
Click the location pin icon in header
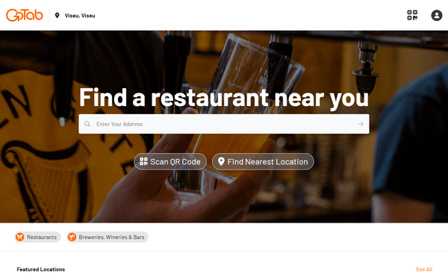pos(57,16)
